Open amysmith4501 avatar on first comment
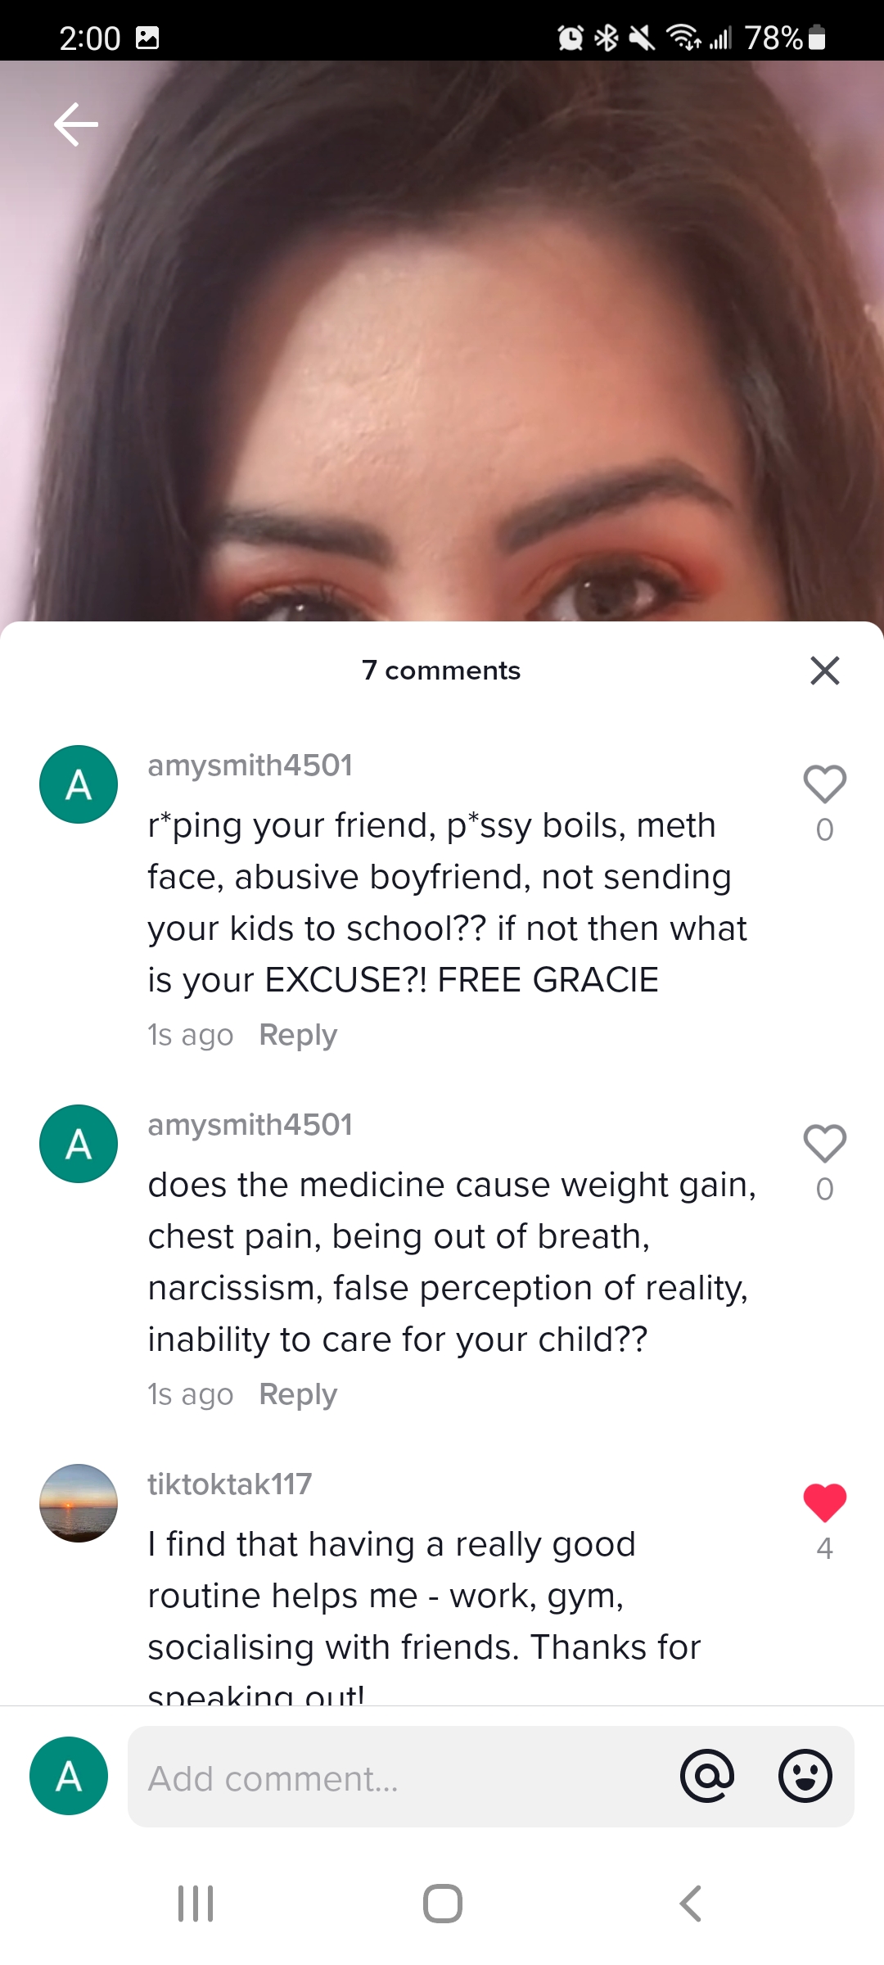 coord(79,784)
